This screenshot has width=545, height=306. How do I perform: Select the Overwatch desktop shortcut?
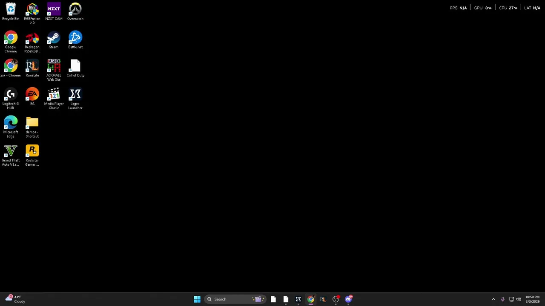(75, 12)
